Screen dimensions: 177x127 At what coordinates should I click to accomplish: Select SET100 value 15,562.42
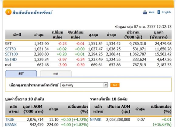(x=163, y=54)
